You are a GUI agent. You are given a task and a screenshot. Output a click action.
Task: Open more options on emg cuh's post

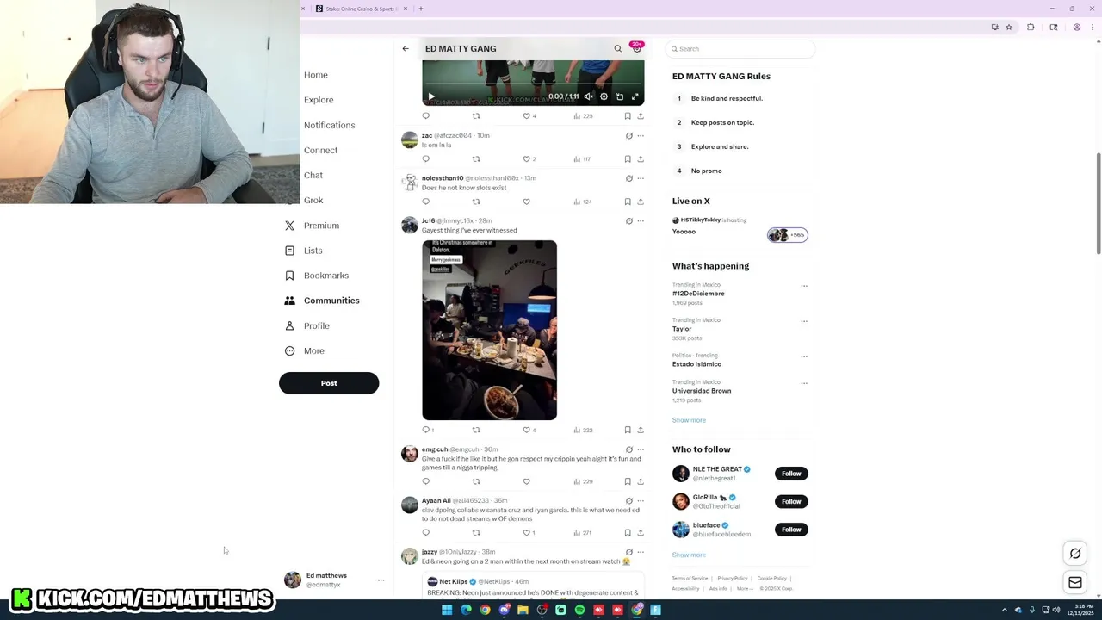(x=641, y=449)
